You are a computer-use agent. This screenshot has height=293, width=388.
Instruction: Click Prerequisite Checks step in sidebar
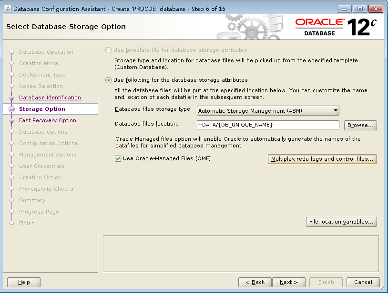pos(46,189)
